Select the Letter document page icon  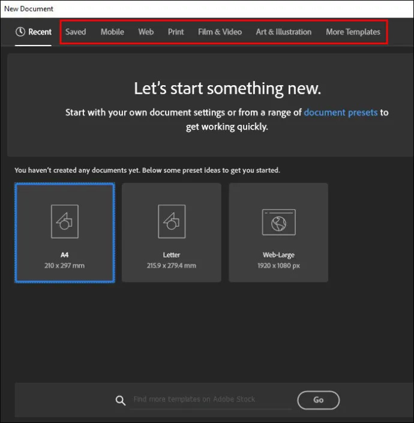pyautogui.click(x=172, y=221)
